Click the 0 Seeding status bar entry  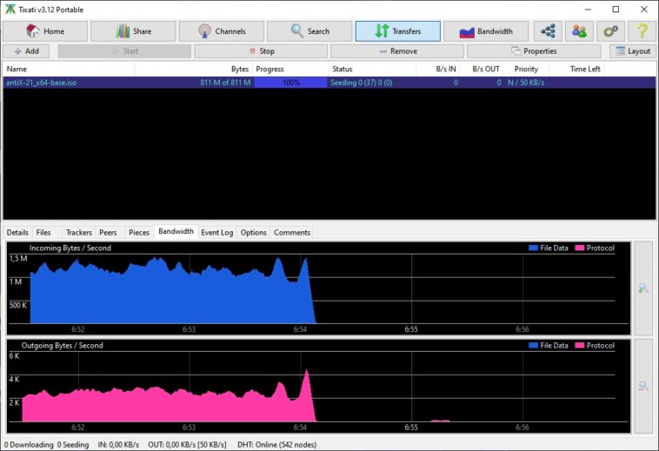73,445
